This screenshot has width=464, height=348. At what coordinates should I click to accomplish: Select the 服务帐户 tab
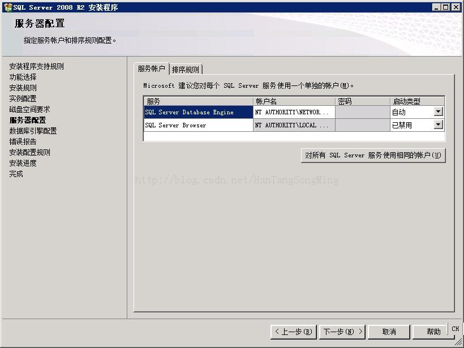point(151,68)
